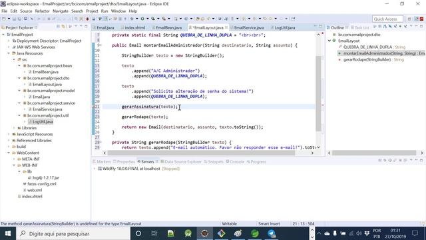Viewport: 426px width, 240px height.
Task: Click the Open Perspective icon
Action: click(409, 19)
